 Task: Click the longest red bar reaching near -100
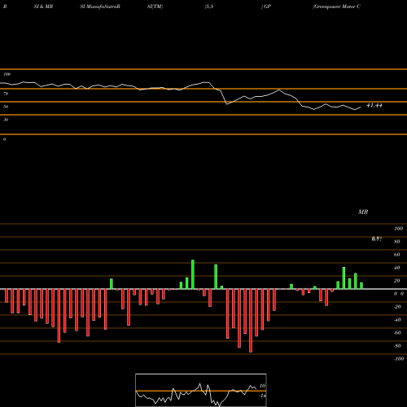(x=251, y=321)
